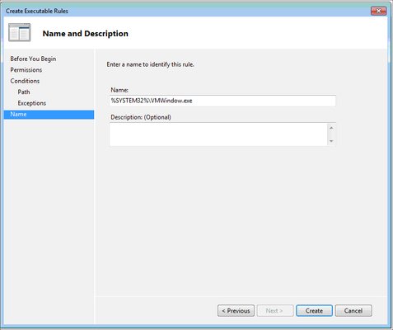Click into the Name text field
This screenshot has height=330, width=393.
pyautogui.click(x=222, y=101)
